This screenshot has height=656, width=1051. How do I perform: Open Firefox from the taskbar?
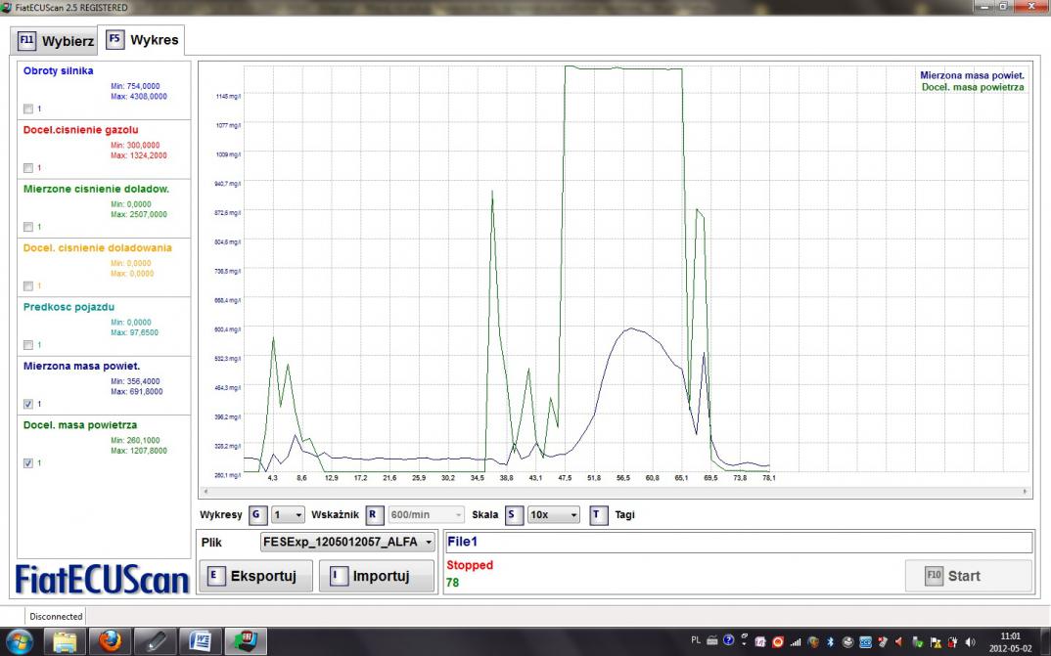pos(111,641)
